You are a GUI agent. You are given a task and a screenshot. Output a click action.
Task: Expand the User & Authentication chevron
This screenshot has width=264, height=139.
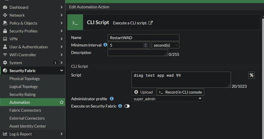[61, 47]
